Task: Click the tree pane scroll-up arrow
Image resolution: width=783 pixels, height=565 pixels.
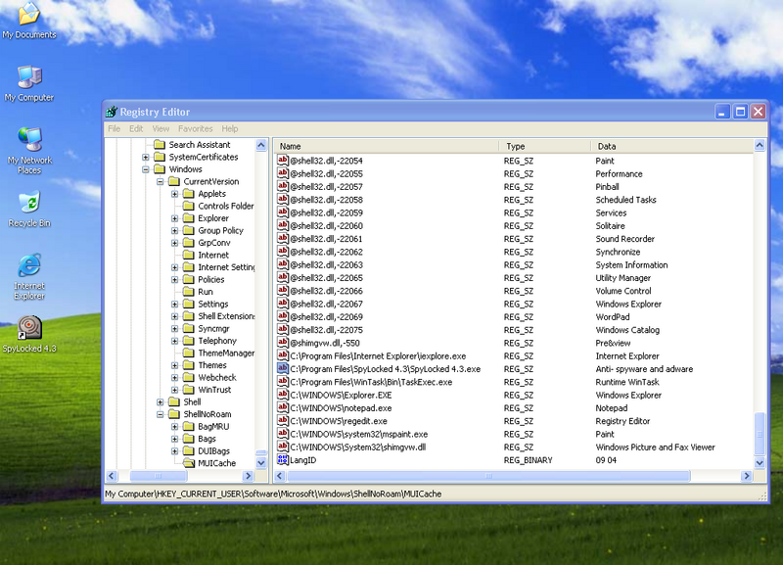Action: point(260,145)
